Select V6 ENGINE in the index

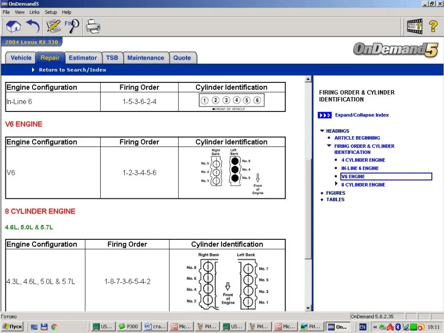click(386, 177)
